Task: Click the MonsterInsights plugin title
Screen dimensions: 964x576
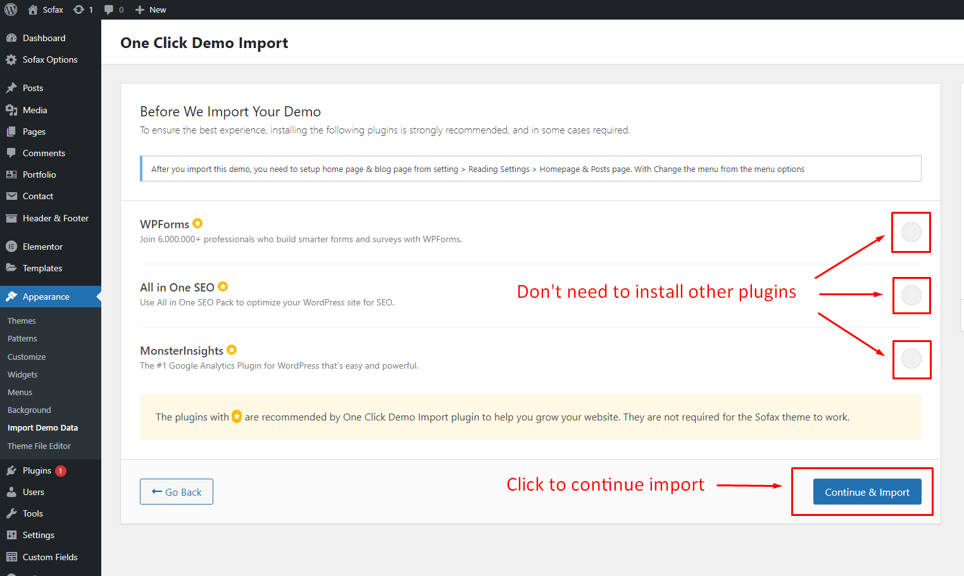Action: 182,351
